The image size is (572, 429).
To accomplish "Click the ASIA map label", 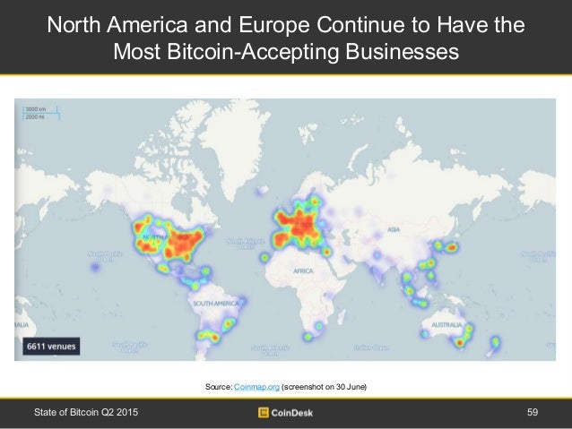I will point(394,229).
